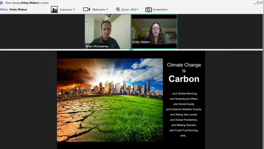Image resolution: width=264 pixels, height=149 pixels.
Task: Click '...and Global Warming,' text
Action: coord(184,94)
